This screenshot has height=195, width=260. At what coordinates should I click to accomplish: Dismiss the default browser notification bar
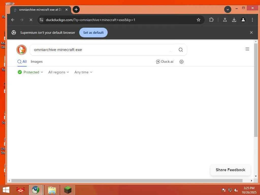click(251, 32)
